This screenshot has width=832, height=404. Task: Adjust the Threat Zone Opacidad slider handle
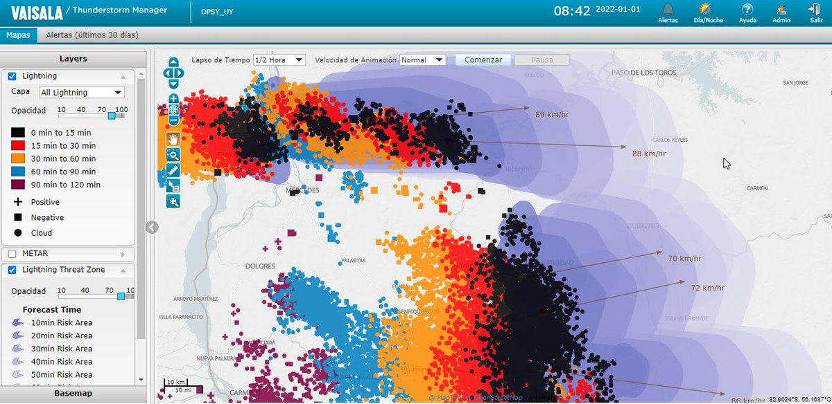tap(121, 295)
